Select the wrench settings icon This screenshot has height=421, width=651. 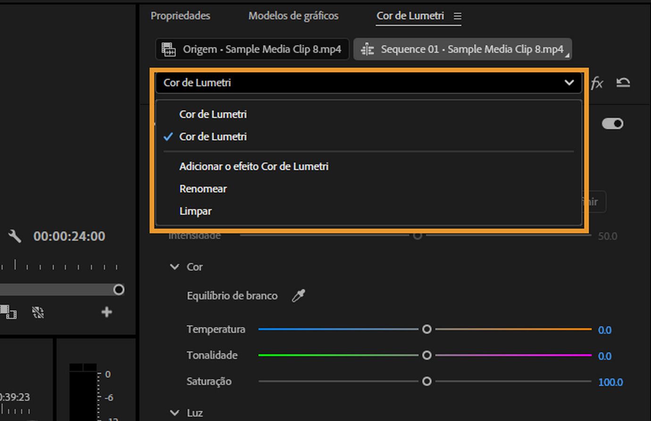click(x=15, y=236)
